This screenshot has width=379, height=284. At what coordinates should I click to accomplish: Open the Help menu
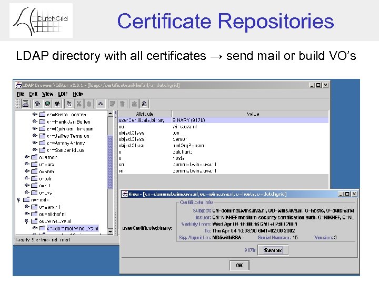[78, 94]
